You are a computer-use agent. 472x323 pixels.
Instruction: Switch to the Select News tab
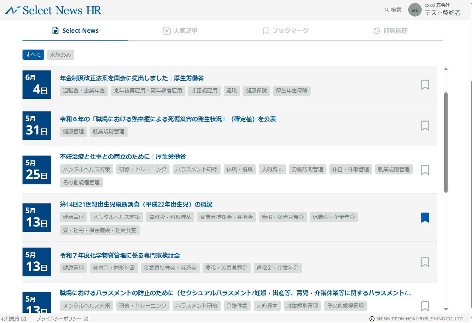point(75,31)
